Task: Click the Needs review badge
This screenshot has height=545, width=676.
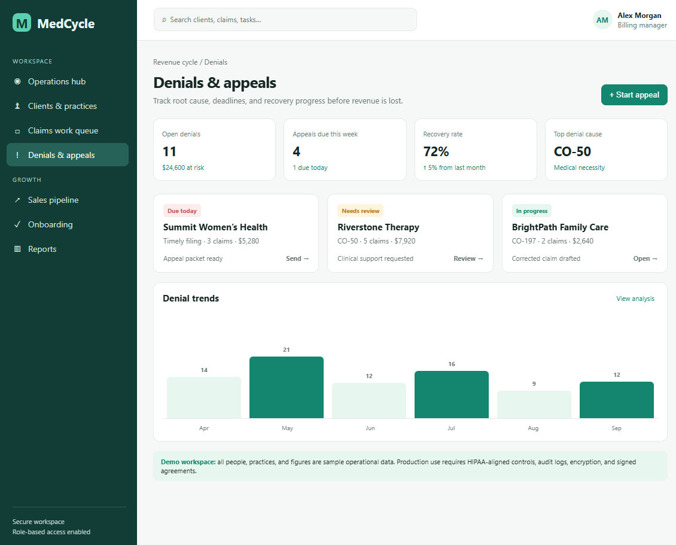Action: coord(360,211)
